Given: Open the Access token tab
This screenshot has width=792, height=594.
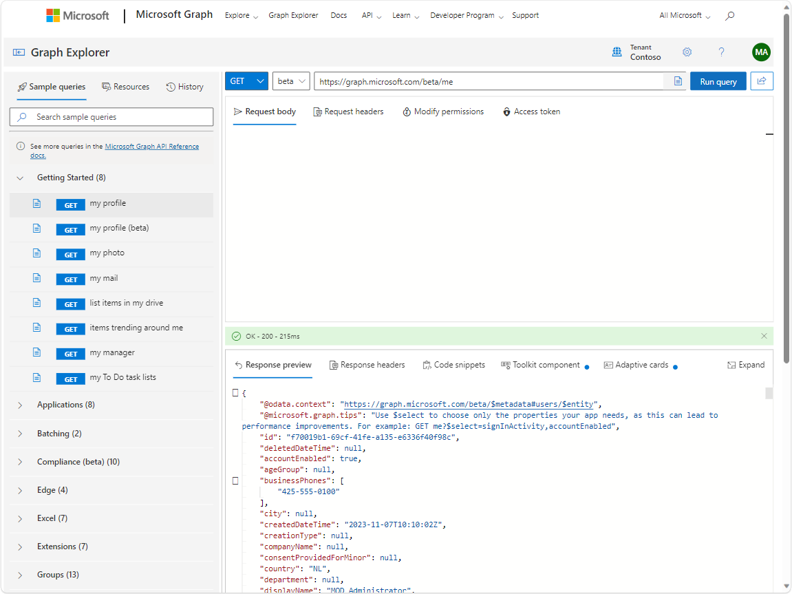Looking at the screenshot, I should 531,112.
